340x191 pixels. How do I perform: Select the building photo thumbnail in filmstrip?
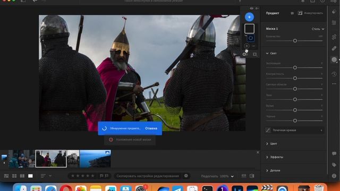[x=73, y=159]
